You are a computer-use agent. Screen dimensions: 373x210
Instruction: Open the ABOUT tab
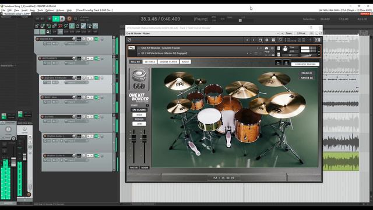pos(185,62)
